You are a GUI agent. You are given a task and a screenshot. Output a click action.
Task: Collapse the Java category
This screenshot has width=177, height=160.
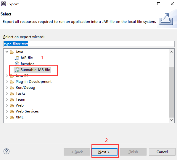point(7,52)
